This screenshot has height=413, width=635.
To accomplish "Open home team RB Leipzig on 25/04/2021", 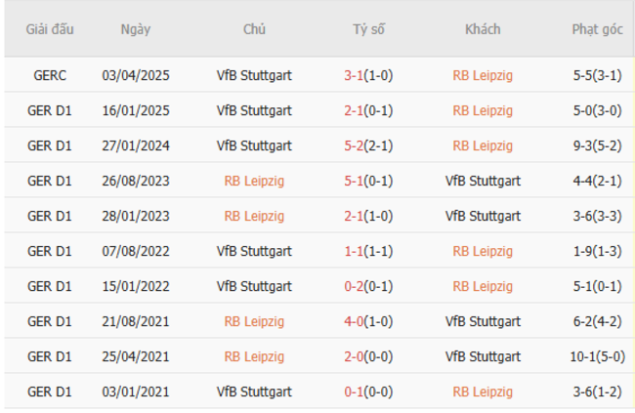I will pos(254,356).
